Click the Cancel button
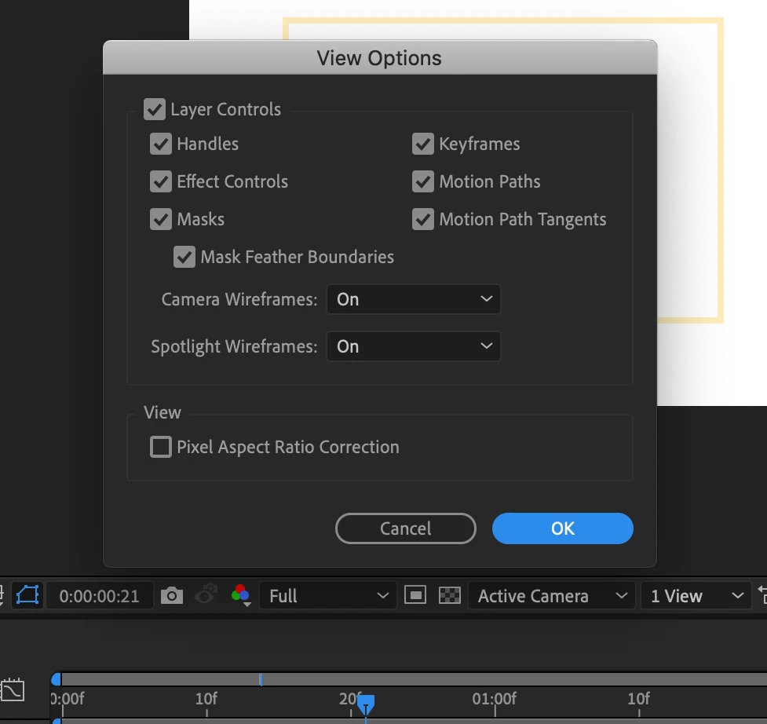The image size is (767, 724). (x=406, y=528)
